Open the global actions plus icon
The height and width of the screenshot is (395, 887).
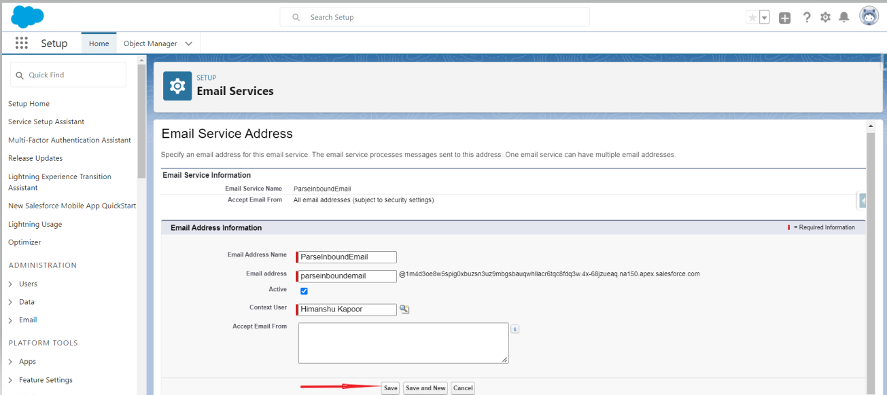tap(784, 18)
